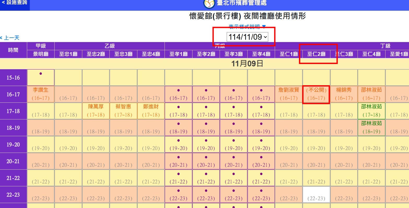Click the Taipei Mortuary Services Office logo
Image resolution: width=409 pixels, height=208 pixels.
[209, 4]
